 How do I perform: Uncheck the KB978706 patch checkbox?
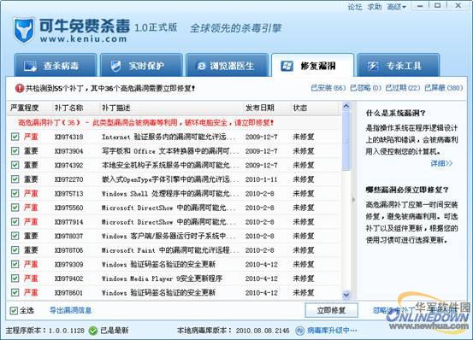point(15,250)
